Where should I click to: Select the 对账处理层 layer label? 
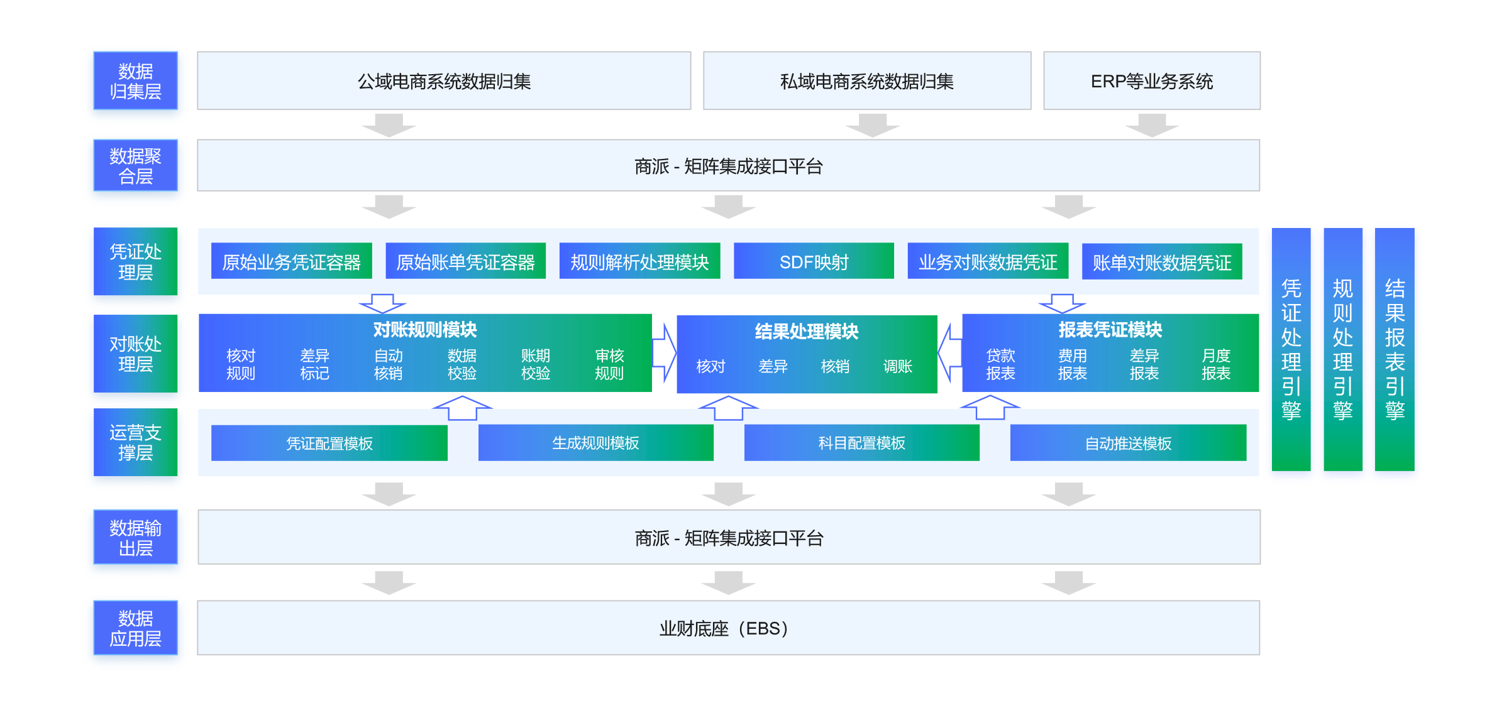(135, 354)
